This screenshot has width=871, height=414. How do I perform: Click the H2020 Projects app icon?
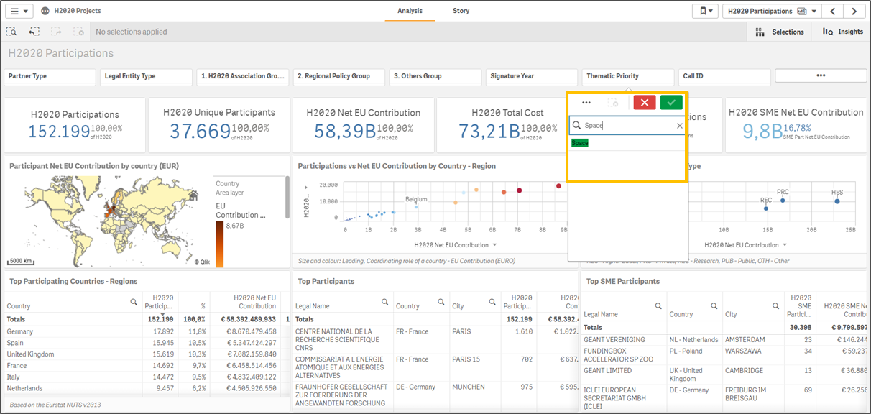tap(46, 11)
